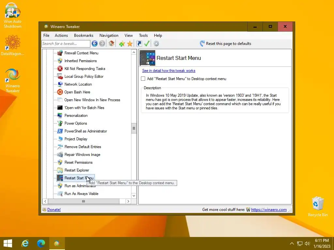
Task: Enable Add Restart Start Menu to Desktop checkbox
Action: pos(143,79)
